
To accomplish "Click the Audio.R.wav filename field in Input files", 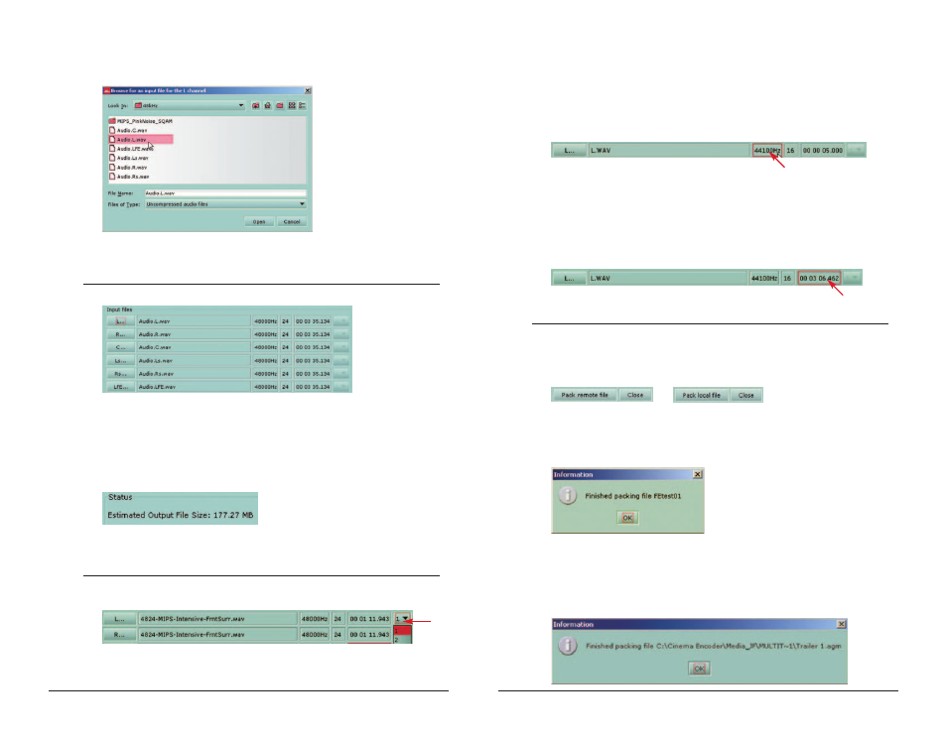I will point(194,334).
